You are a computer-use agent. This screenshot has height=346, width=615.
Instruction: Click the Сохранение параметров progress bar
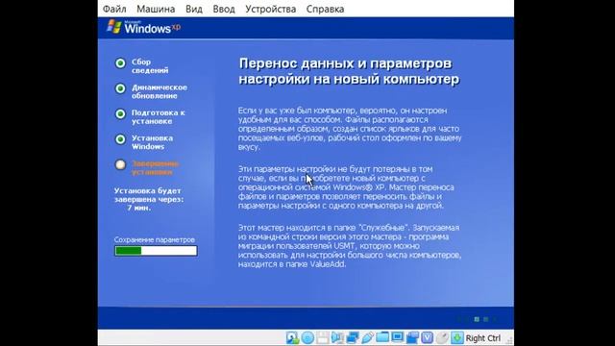[156, 251]
